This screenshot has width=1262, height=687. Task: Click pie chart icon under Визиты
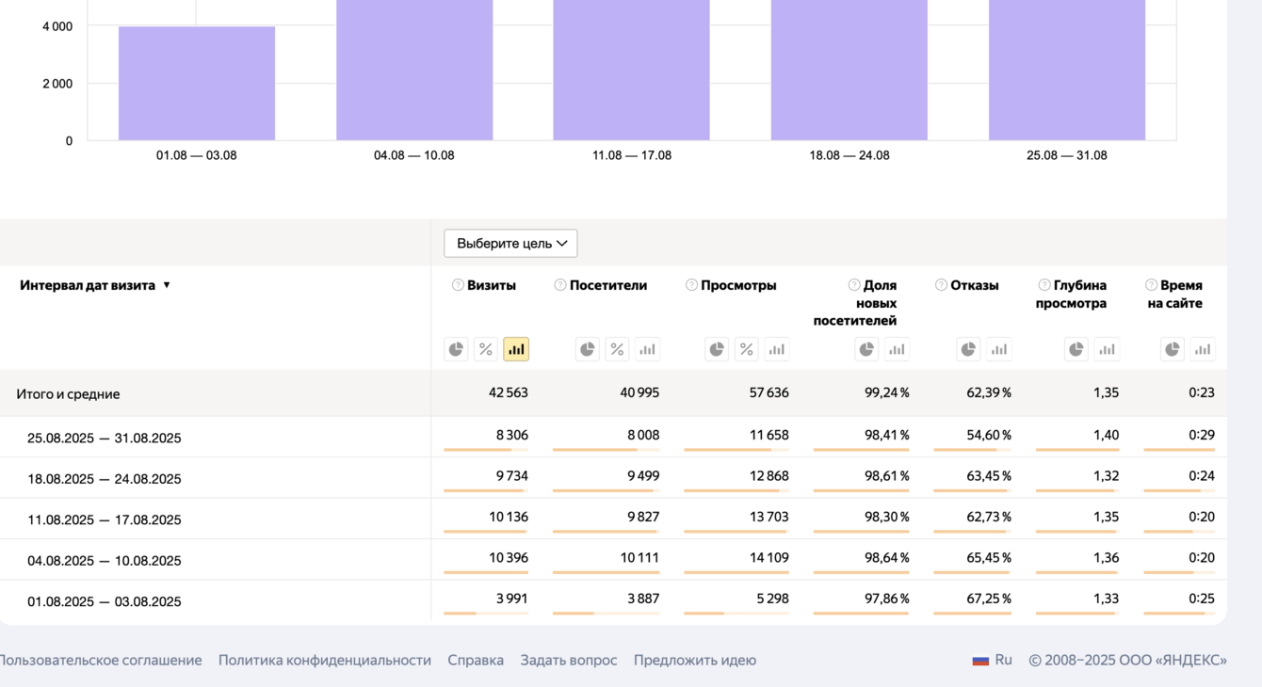(456, 349)
